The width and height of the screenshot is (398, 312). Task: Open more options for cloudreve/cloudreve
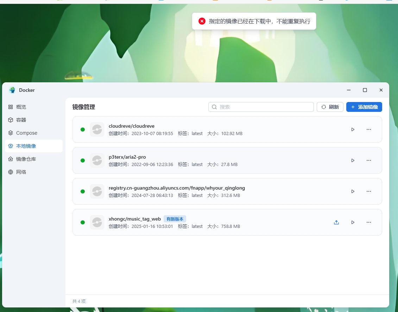tap(369, 129)
